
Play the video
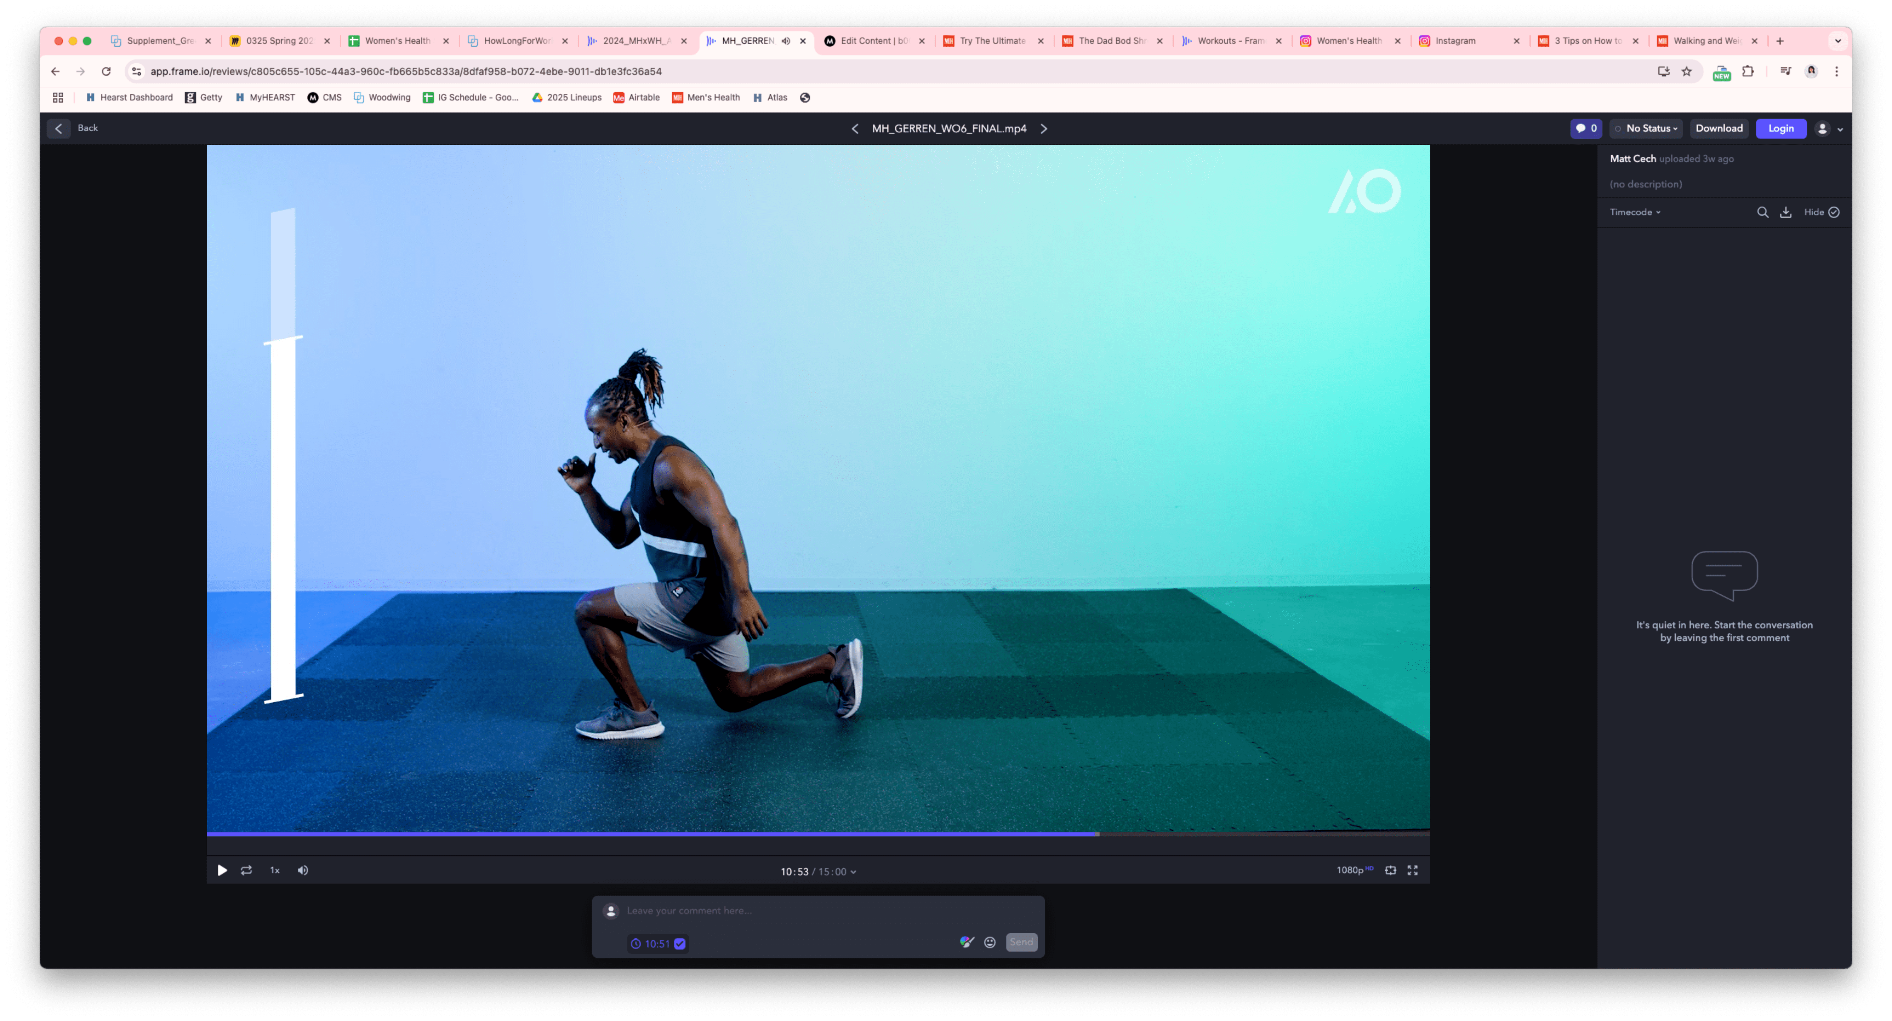[222, 870]
